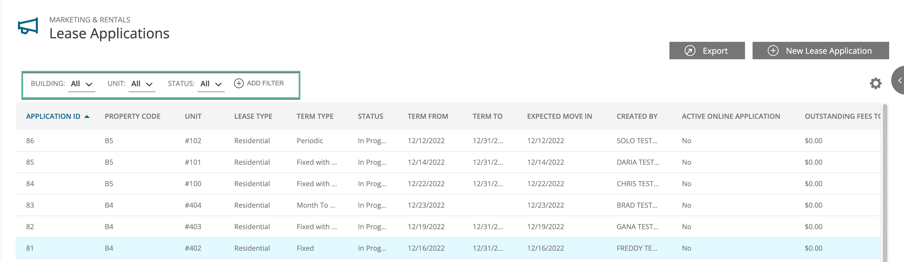Click unit #403 cell
904x262 pixels.
[x=193, y=227]
